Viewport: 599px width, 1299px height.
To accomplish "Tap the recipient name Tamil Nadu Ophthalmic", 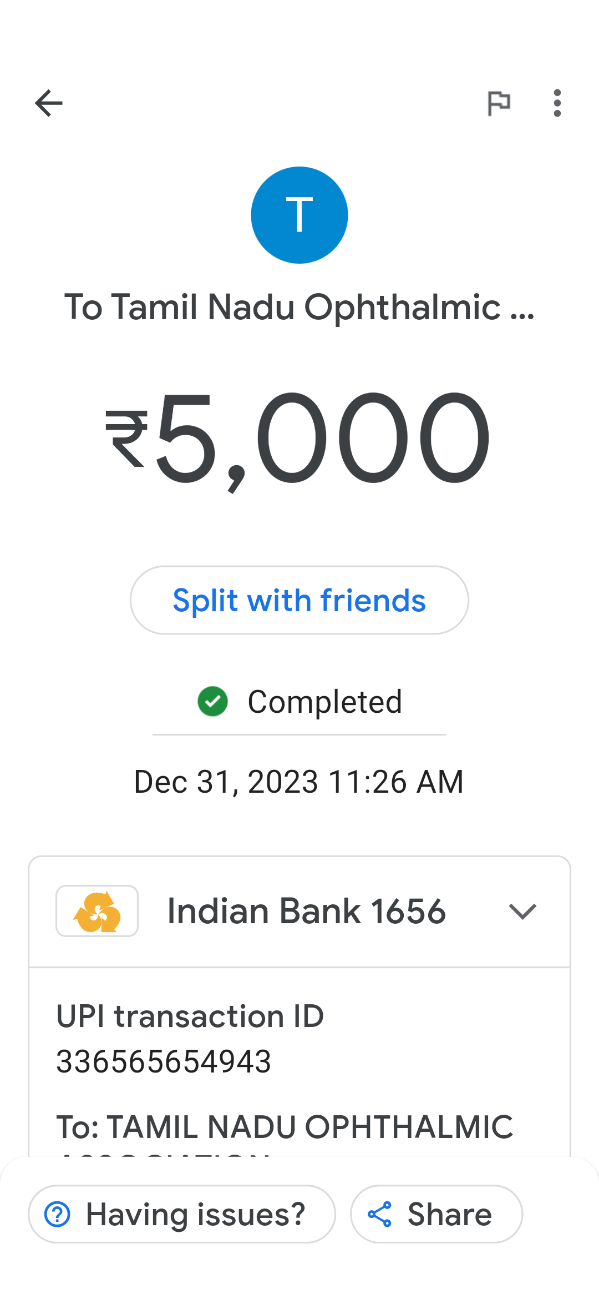I will [x=299, y=307].
